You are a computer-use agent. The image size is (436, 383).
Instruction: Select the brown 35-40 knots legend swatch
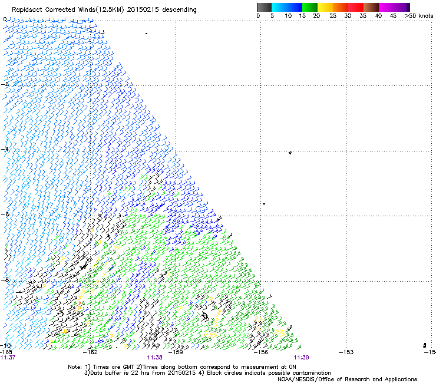(x=371, y=7)
